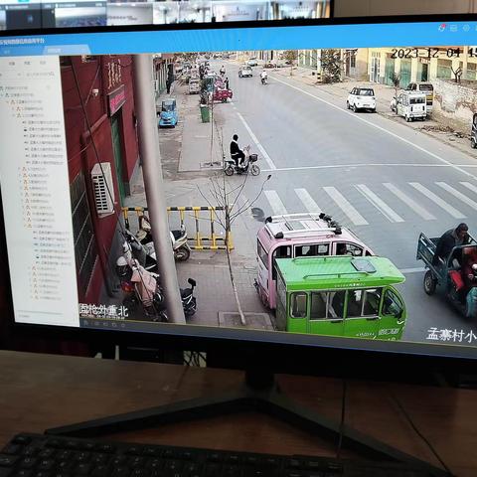Image resolution: width=477 pixels, height=477 pixels.
Task: Click middle icon in video bottom toolbar
Action: 105,324
